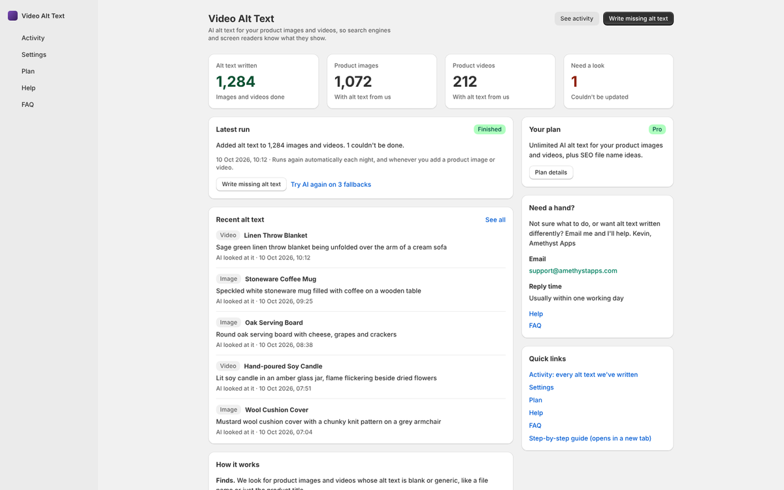Click timestamp 10 Oct 2026, 07:04
Screen dimensions: 784x490
tap(286, 433)
